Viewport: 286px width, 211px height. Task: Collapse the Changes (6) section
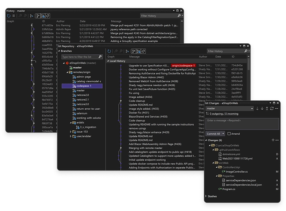206,140
